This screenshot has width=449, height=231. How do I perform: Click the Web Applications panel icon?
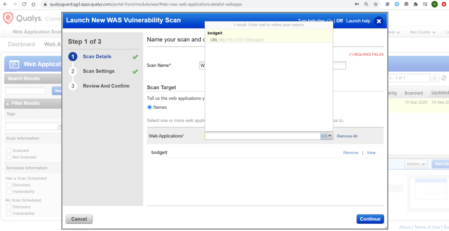[x=14, y=64]
